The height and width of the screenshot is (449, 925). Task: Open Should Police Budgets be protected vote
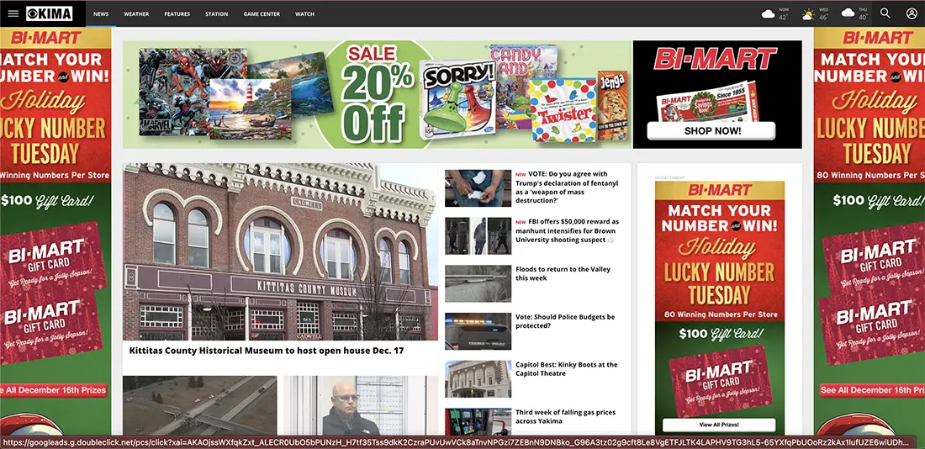click(565, 321)
